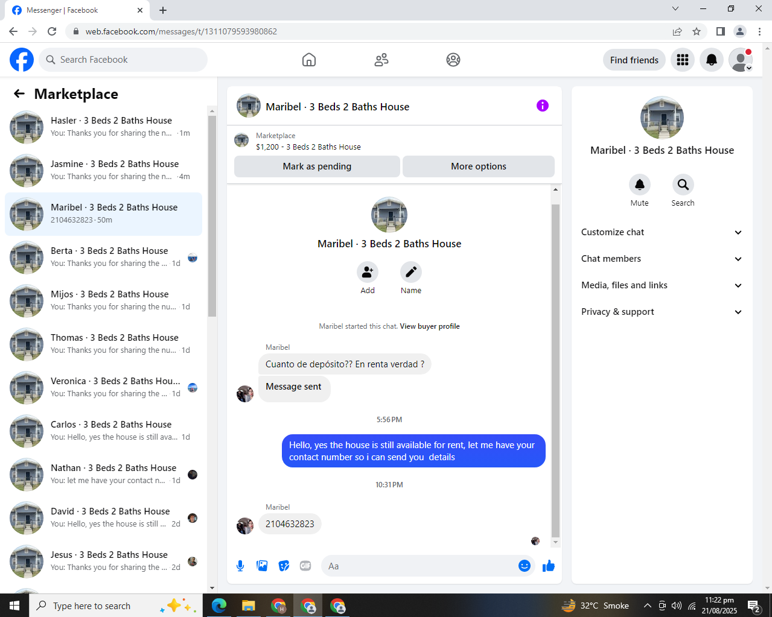Open File Explorer from taskbar
Screen dimensions: 772x617
tap(249, 606)
